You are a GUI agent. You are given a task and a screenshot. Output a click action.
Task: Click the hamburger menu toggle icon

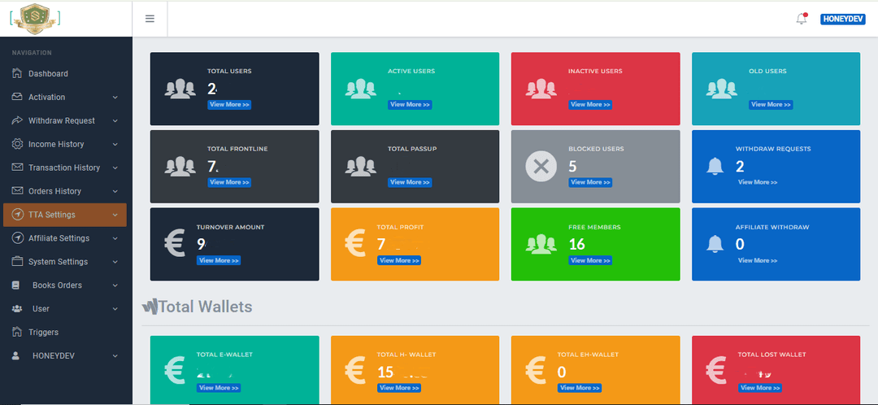pyautogui.click(x=150, y=19)
